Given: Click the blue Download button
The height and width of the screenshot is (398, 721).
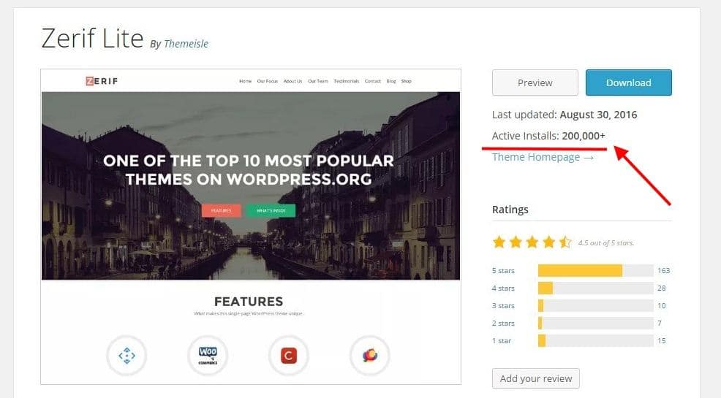Looking at the screenshot, I should [628, 83].
